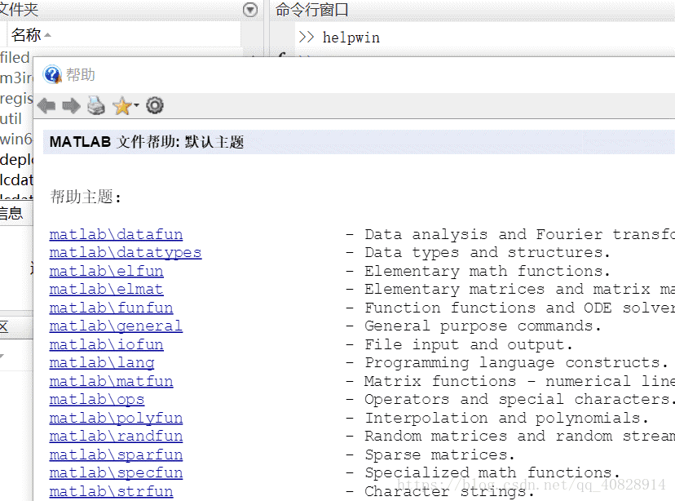Select the 'regis' item in folder list
675x501 pixels.
coord(16,99)
